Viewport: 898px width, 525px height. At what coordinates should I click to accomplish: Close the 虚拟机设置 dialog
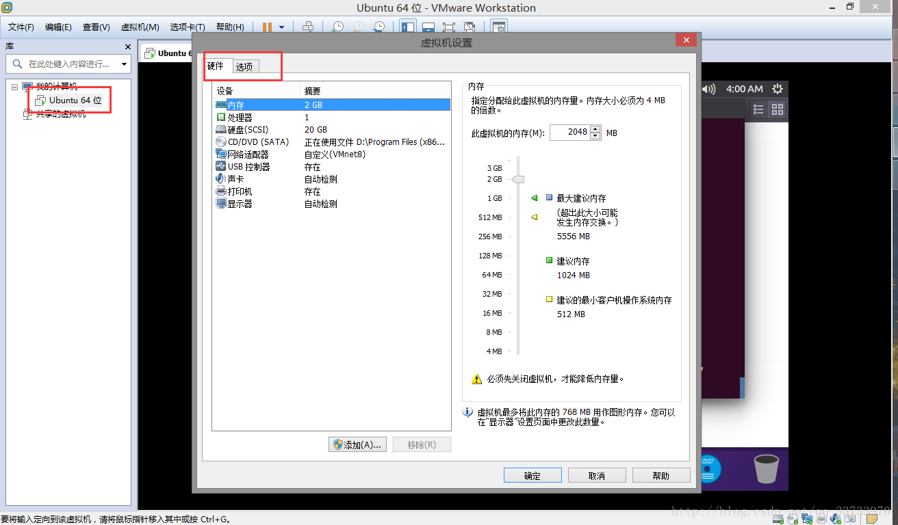(x=686, y=40)
